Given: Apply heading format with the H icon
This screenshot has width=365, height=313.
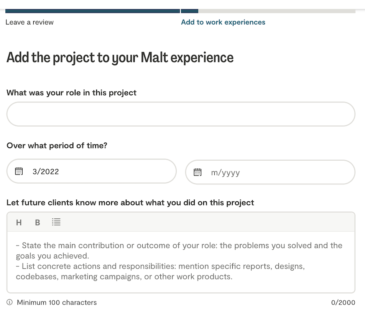Looking at the screenshot, I should [x=19, y=222].
